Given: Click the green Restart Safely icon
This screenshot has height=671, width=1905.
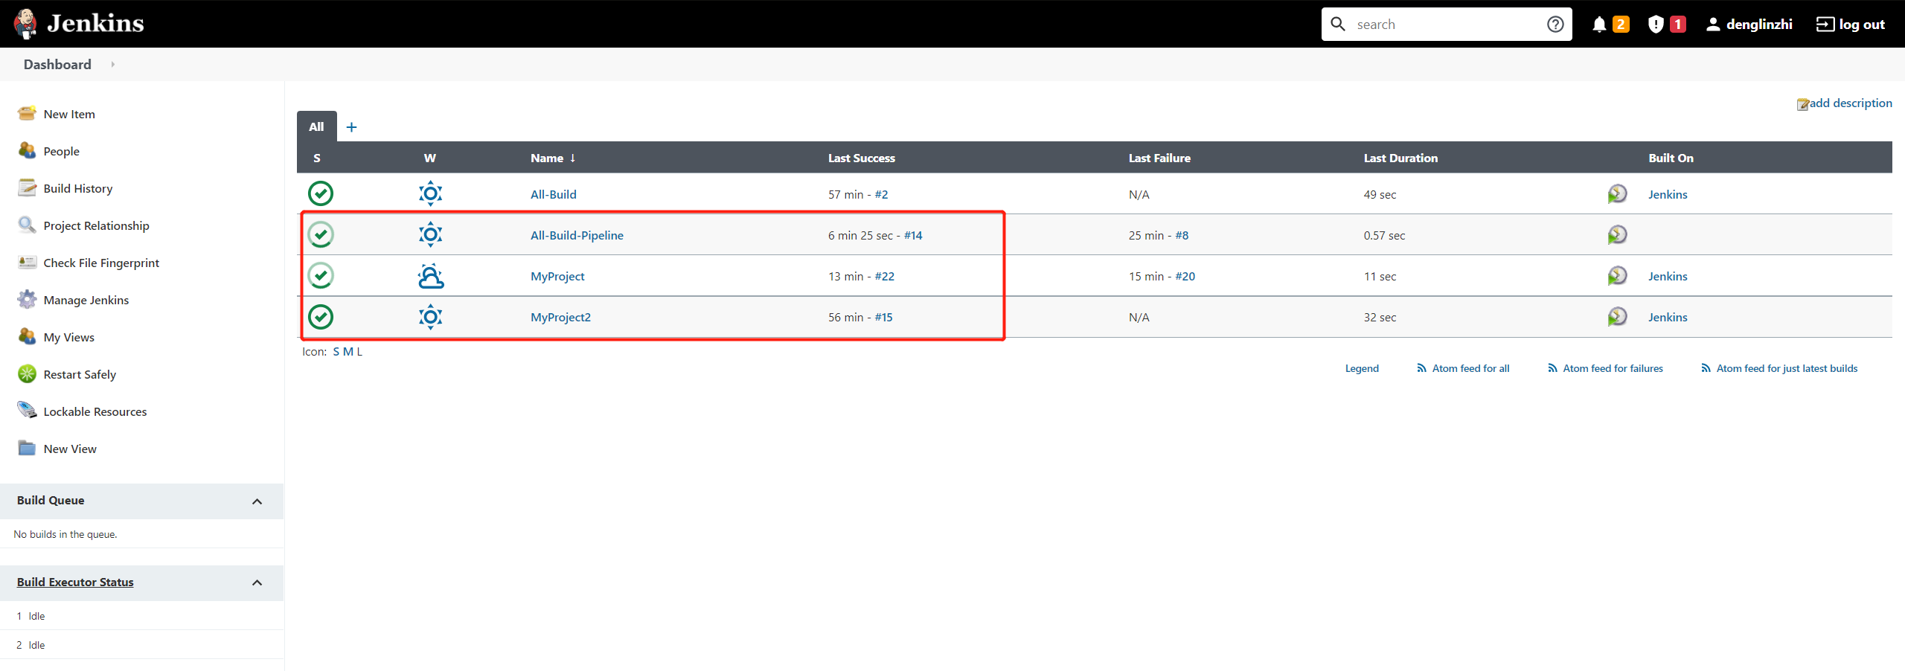Looking at the screenshot, I should pos(27,374).
